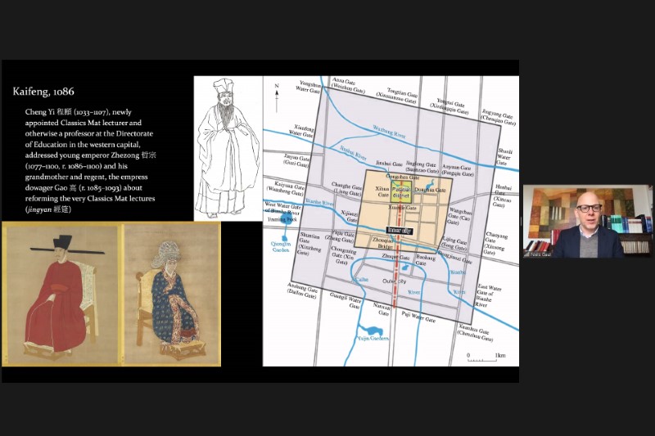Click the 'East Water Gate of Bianhe River' label
Screen dimensions: 655x436
tap(493, 293)
